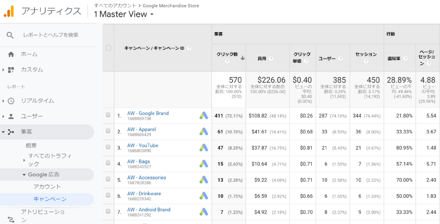Open the 1 Master View dropdown
440x224 pixels.
(124, 14)
